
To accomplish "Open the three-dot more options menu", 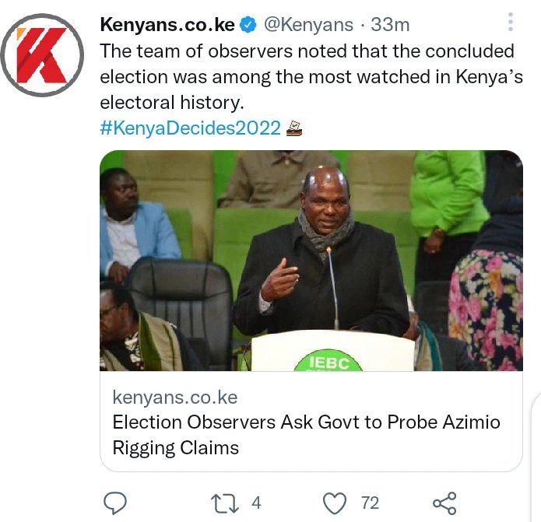I will tap(511, 22).
